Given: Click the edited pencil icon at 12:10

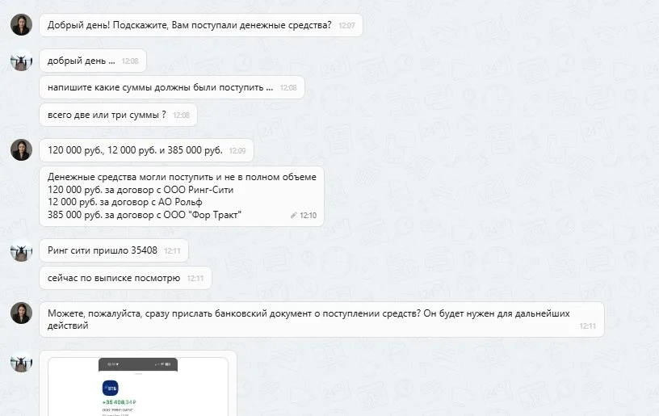Looking at the screenshot, I should click(293, 215).
